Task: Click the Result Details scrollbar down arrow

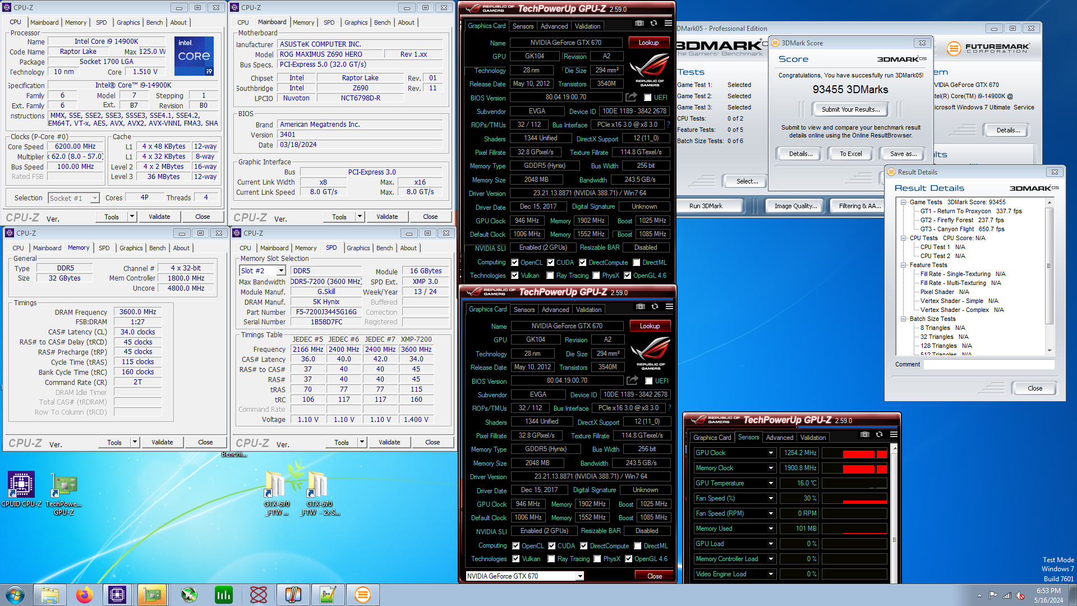Action: pyautogui.click(x=1050, y=351)
